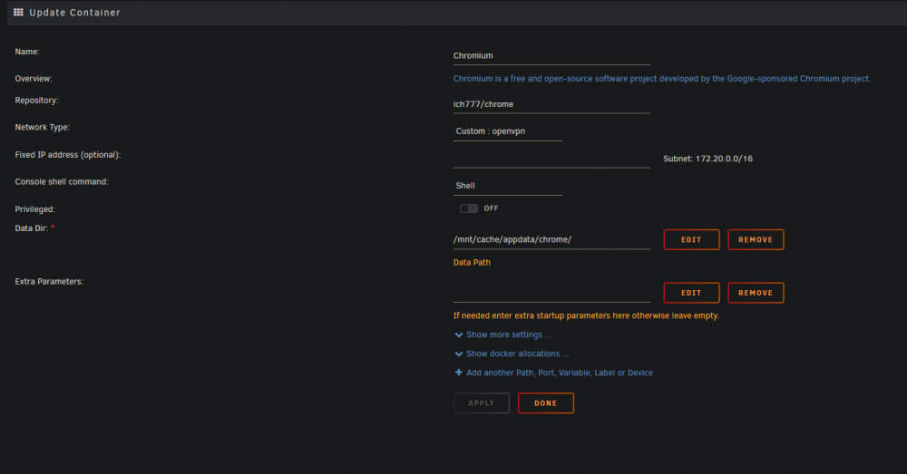The width and height of the screenshot is (907, 474).
Task: Click the Chromium overview description text
Action: pyautogui.click(x=662, y=79)
